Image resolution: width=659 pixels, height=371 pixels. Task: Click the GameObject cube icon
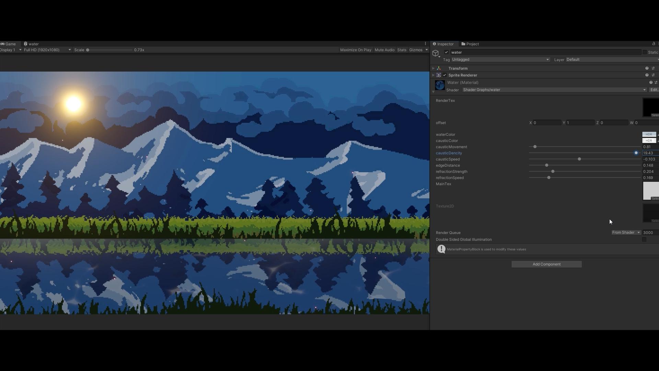436,53
